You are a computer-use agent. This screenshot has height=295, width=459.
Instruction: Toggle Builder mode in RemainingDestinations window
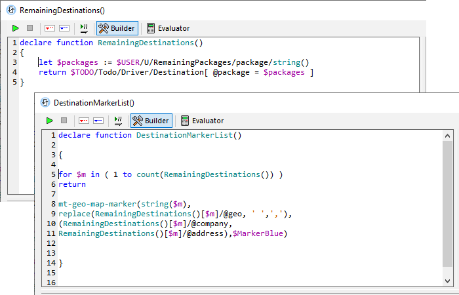click(117, 28)
